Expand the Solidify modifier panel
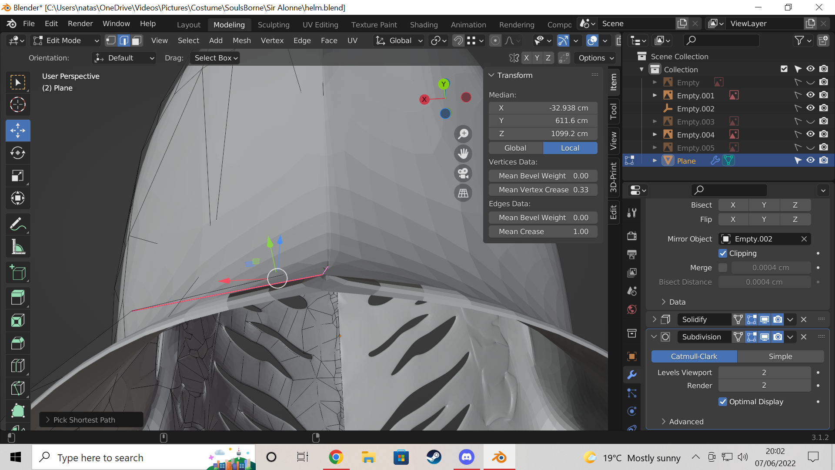Image resolution: width=835 pixels, height=470 pixels. click(654, 319)
